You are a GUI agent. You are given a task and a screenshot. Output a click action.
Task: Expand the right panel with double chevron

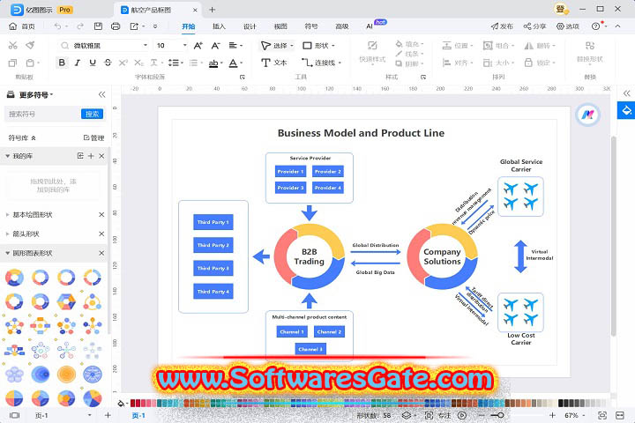[626, 93]
